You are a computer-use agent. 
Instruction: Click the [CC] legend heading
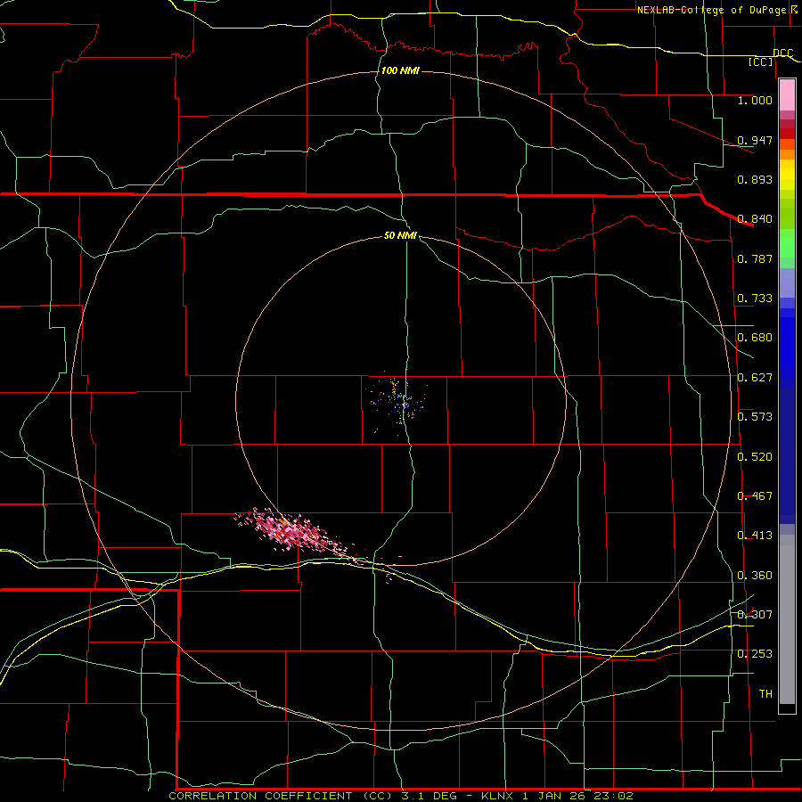pos(761,61)
